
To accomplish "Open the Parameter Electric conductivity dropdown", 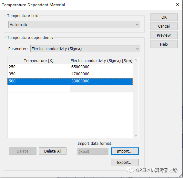I will tap(85, 49).
